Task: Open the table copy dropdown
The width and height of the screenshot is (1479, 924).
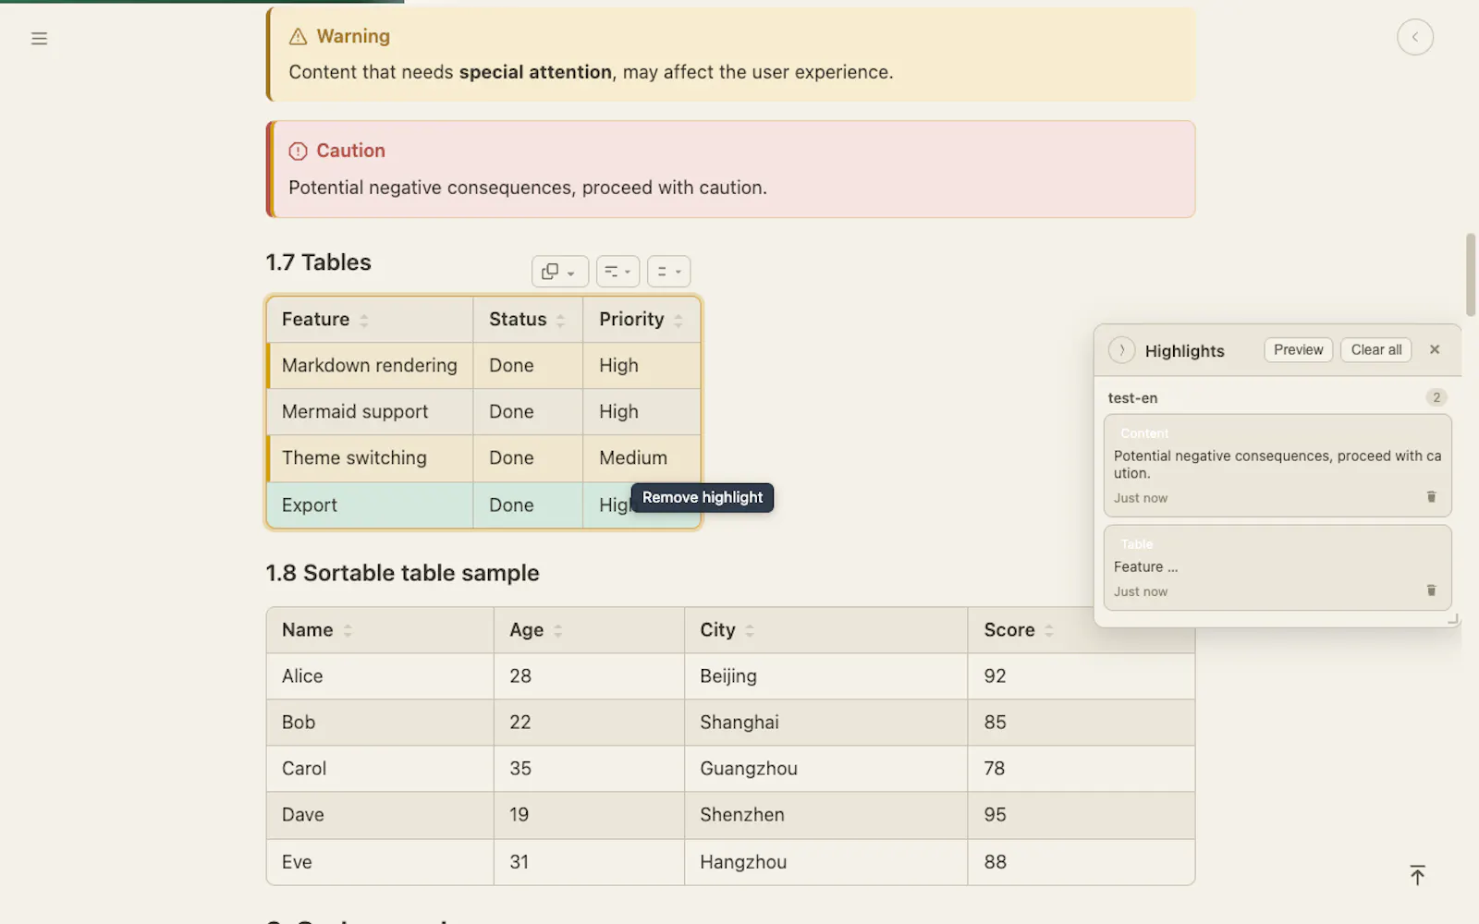Action: click(x=559, y=272)
